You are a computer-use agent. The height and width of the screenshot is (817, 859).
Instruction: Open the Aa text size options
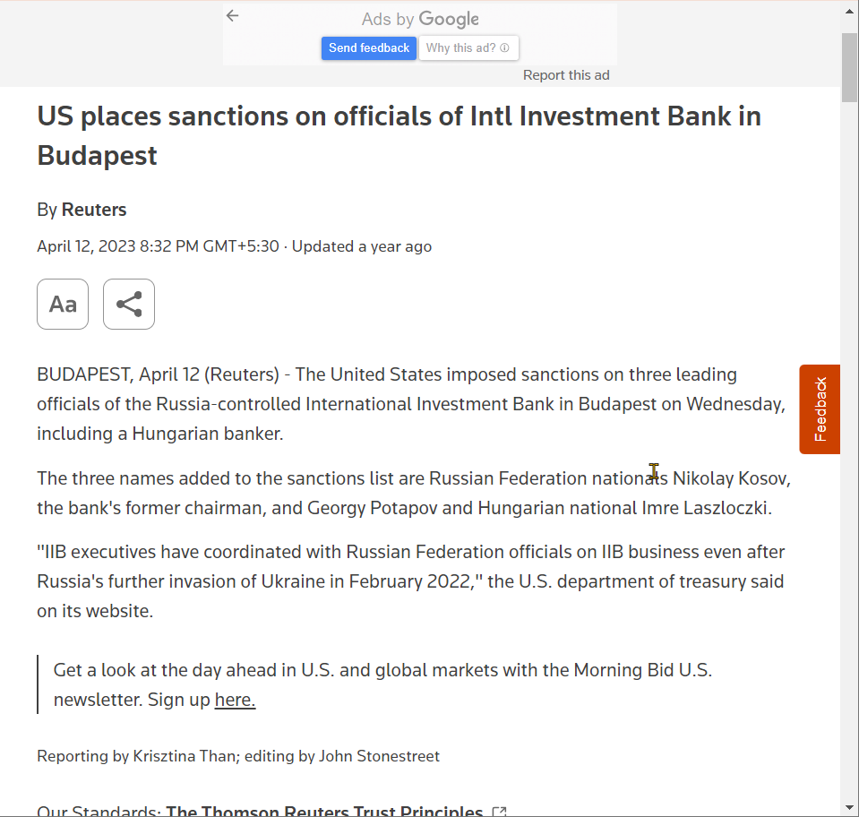point(63,304)
